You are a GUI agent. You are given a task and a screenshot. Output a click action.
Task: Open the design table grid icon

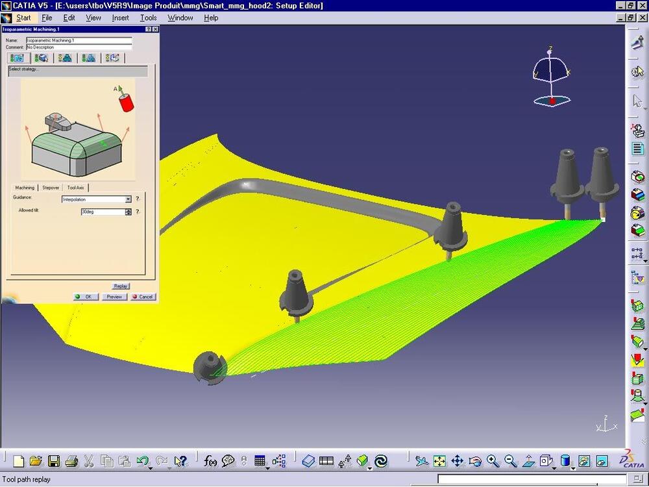(x=260, y=461)
